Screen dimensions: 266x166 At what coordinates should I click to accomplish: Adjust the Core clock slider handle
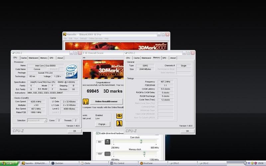141,142
